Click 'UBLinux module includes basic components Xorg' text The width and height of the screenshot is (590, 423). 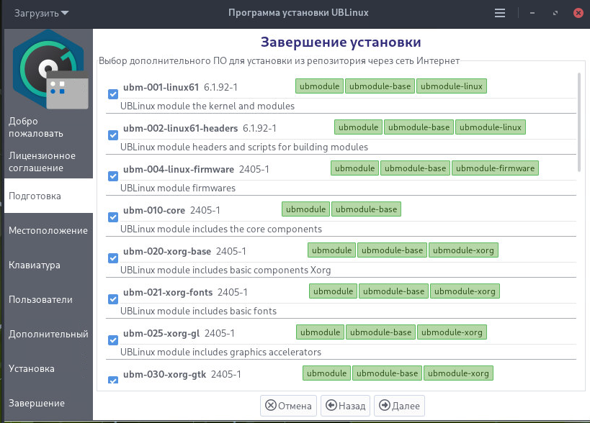[225, 270]
